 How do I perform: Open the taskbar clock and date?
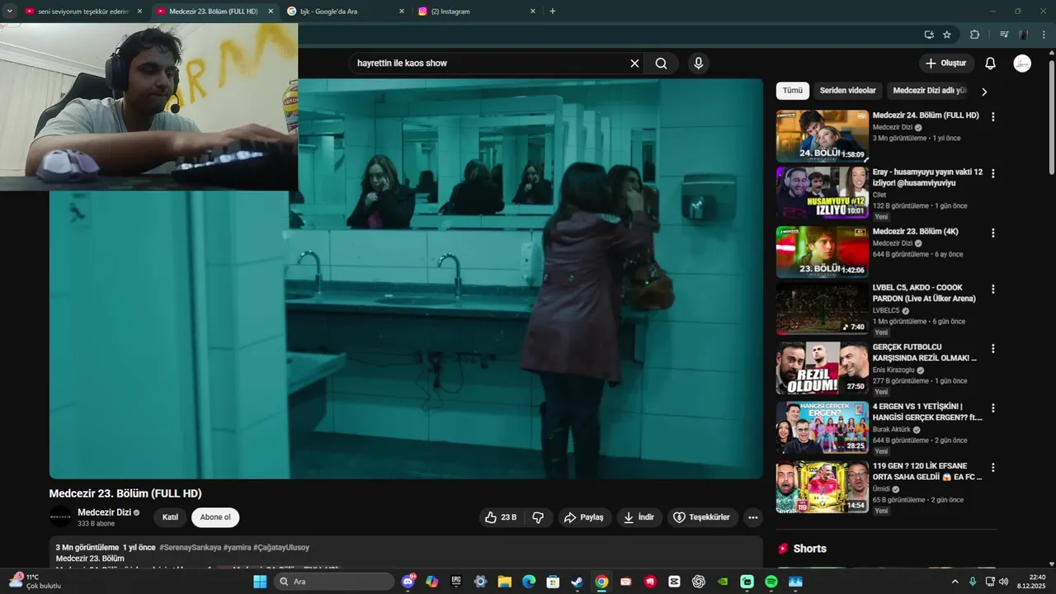click(x=1031, y=581)
